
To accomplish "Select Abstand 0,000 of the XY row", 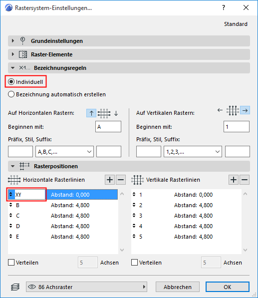I will tap(70, 195).
